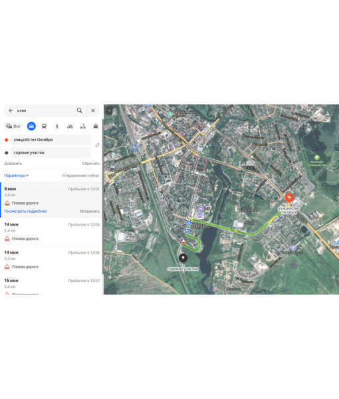This screenshot has height=399, width=339.
Task: Click bad road warning icon in 5,4 км route
Action: pos(7,239)
